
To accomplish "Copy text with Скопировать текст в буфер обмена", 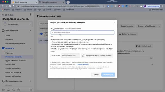I will (x=97, y=56).
